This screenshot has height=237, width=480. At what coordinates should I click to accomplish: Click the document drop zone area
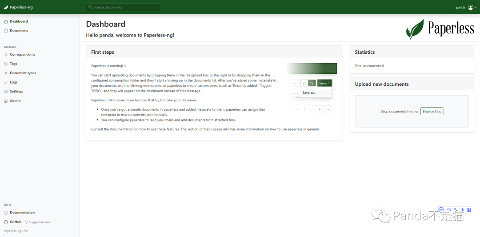tap(412, 112)
